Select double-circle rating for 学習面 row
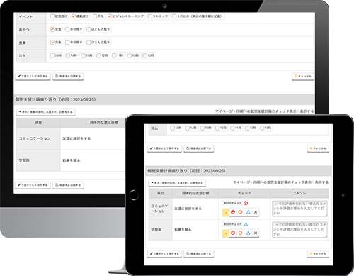Viewport: 354px width, 276px height. coord(233,233)
